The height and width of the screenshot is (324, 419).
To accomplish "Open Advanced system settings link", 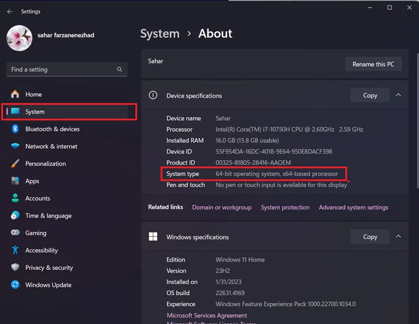I will coord(354,208).
